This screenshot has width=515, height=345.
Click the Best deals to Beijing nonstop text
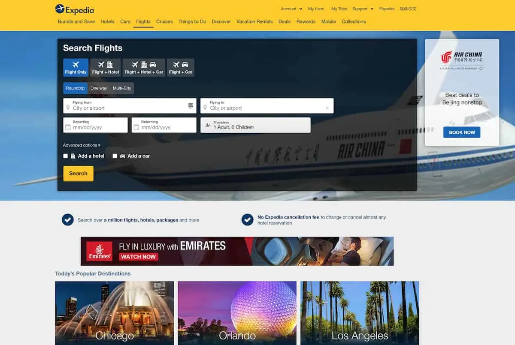click(x=462, y=99)
